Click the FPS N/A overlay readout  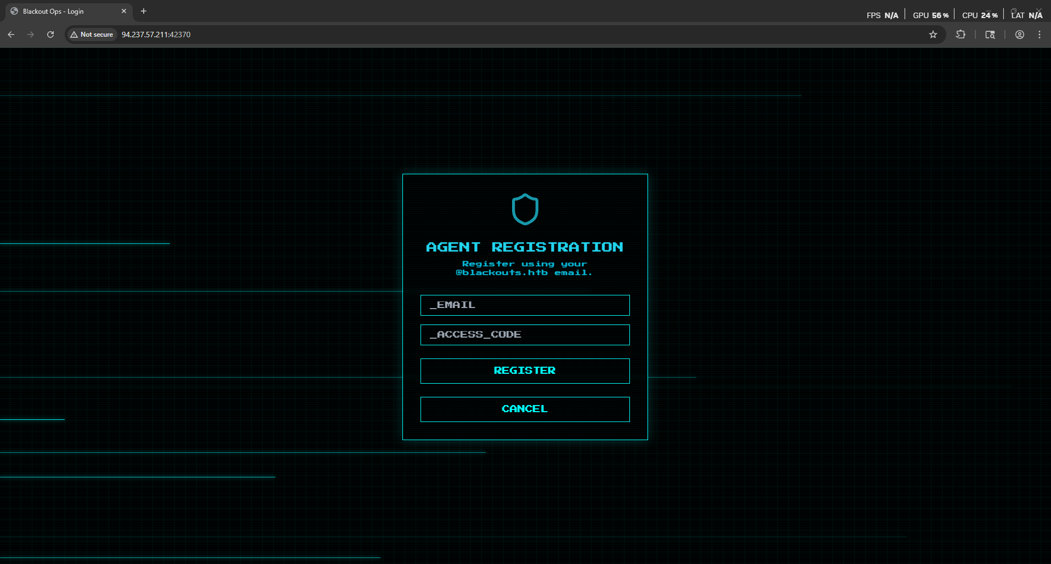[x=882, y=15]
